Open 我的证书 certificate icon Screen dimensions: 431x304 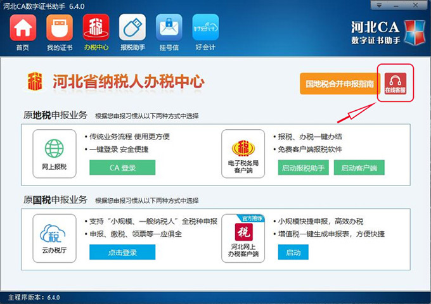point(60,28)
